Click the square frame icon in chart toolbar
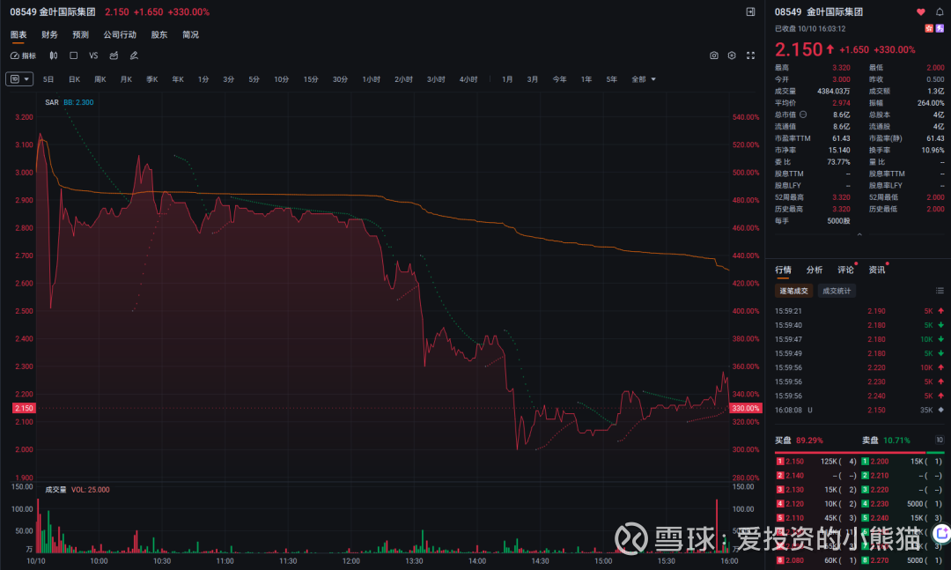This screenshot has width=951, height=570. pyautogui.click(x=73, y=56)
